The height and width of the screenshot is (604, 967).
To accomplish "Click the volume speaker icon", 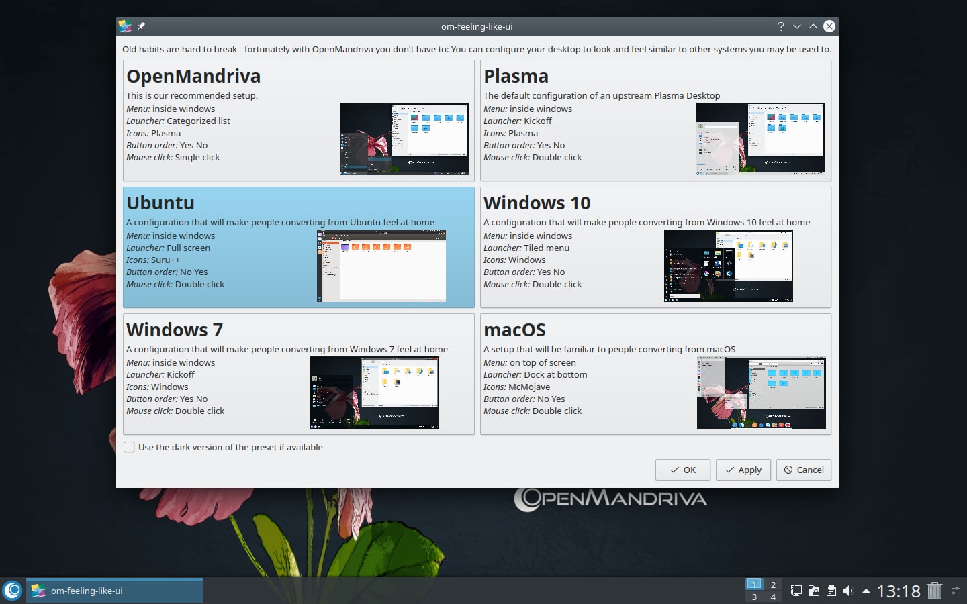I will click(848, 591).
